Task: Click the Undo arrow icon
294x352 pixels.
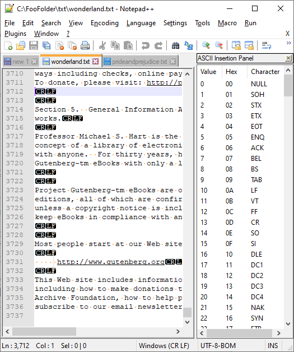Action: coord(145,45)
